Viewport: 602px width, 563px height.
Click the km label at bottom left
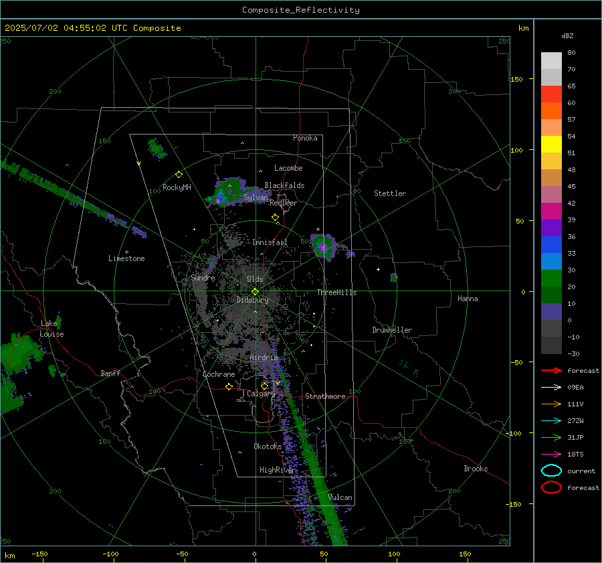[9, 556]
